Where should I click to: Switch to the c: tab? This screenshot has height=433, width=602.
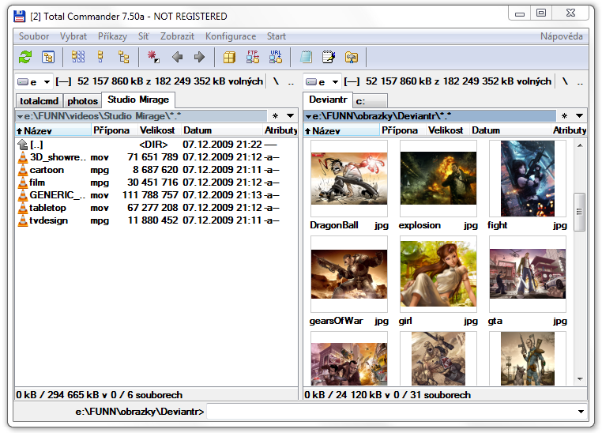point(370,101)
